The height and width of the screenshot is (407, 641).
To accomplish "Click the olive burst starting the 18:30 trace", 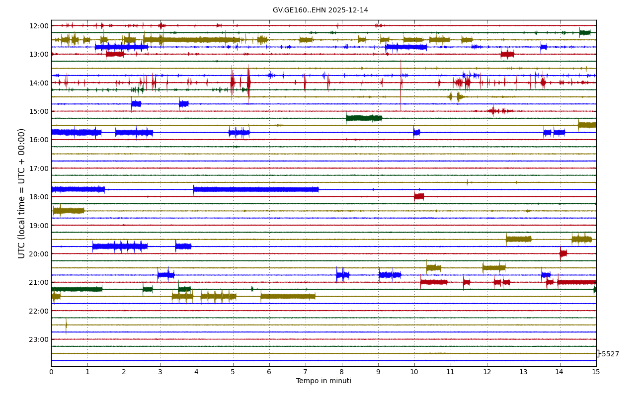I will point(69,211).
